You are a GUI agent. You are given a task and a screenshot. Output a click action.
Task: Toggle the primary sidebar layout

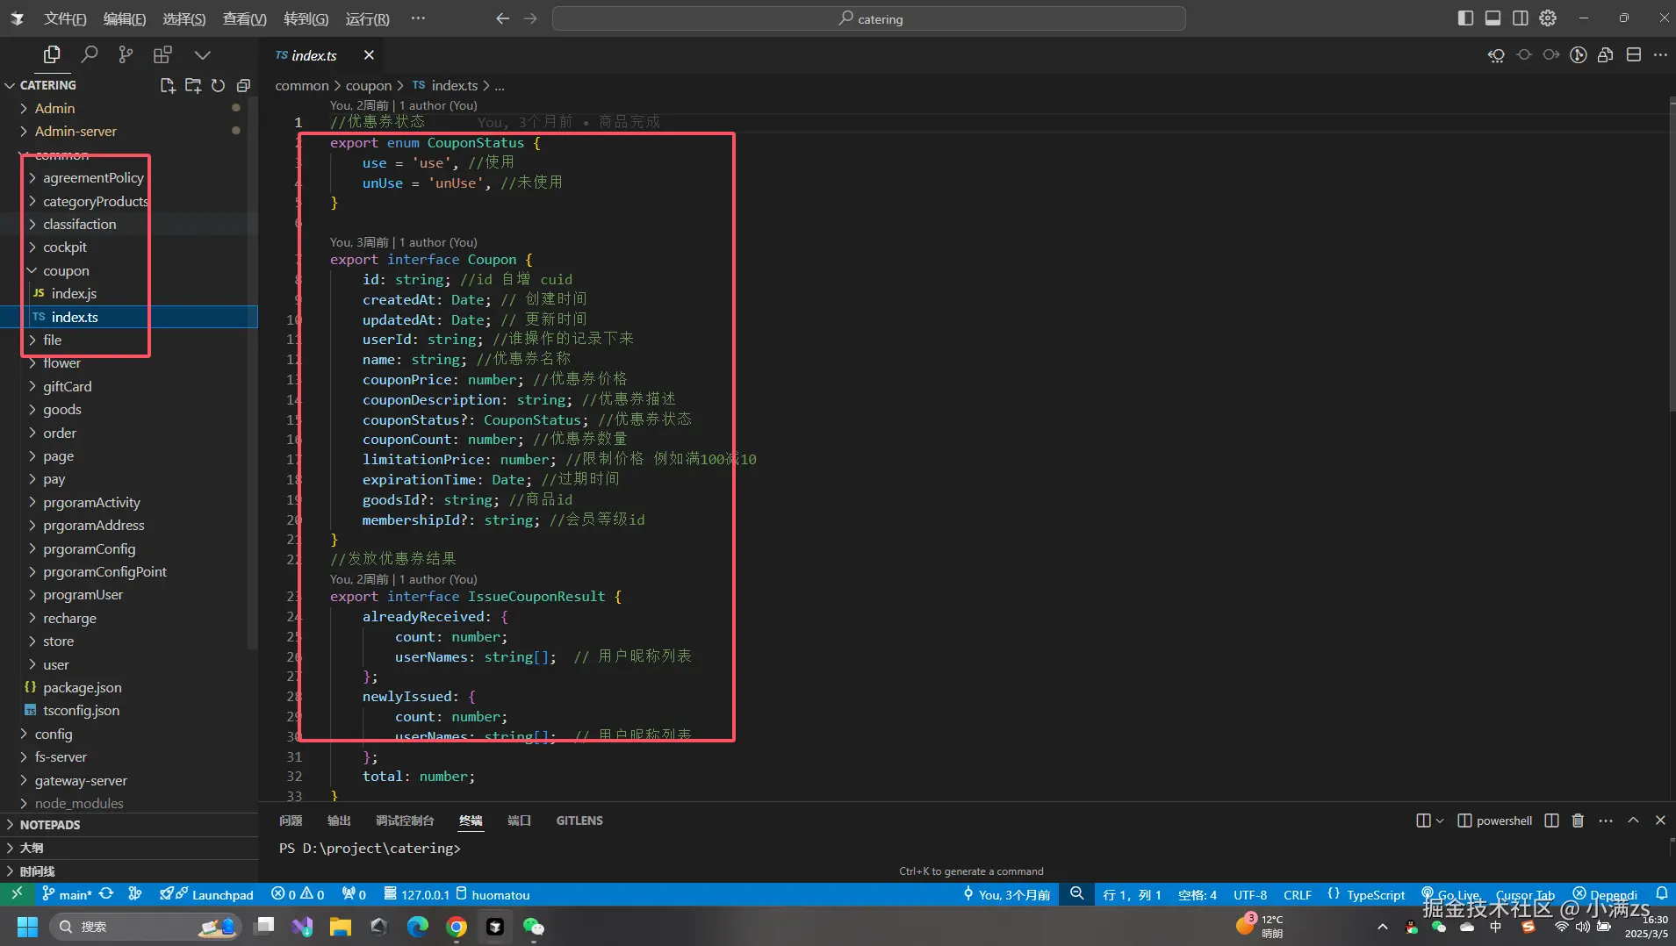point(1465,18)
